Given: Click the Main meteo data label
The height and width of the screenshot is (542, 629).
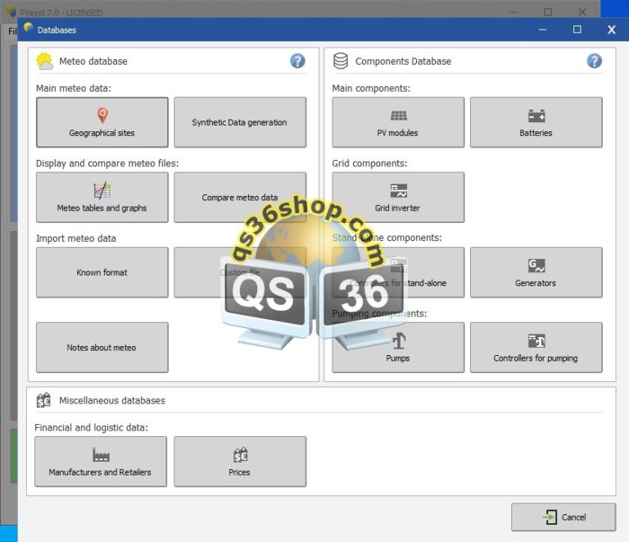Looking at the screenshot, I should pyautogui.click(x=74, y=89).
